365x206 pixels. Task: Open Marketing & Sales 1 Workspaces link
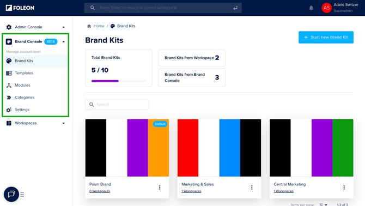[x=191, y=191]
